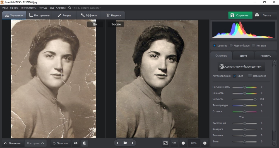Open the folder browse icon

125,143
